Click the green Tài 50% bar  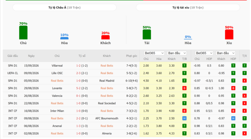tap(147, 34)
